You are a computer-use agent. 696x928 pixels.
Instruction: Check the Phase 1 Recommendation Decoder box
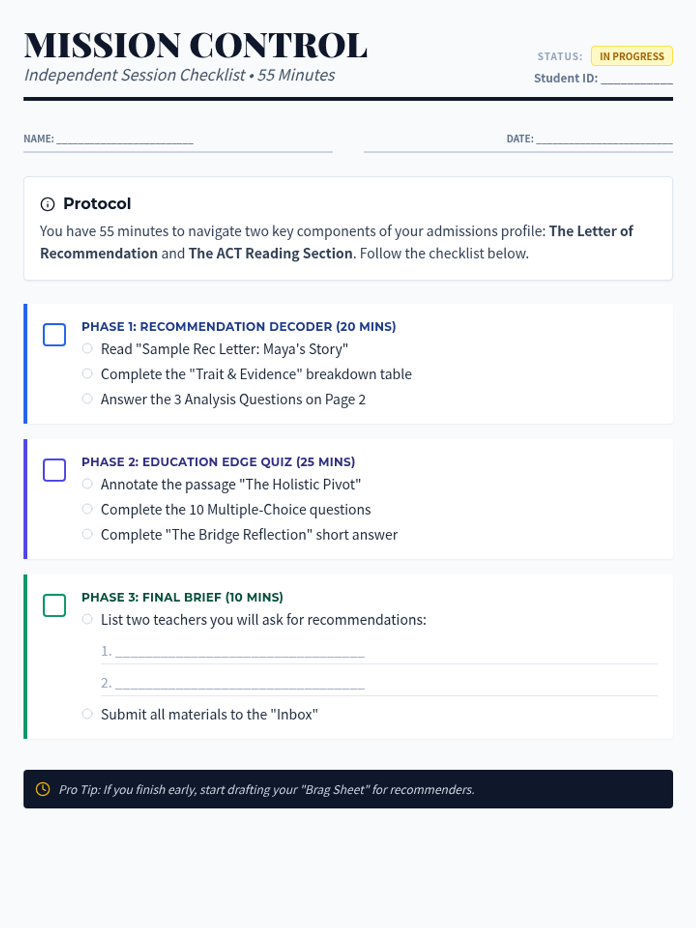pyautogui.click(x=55, y=335)
